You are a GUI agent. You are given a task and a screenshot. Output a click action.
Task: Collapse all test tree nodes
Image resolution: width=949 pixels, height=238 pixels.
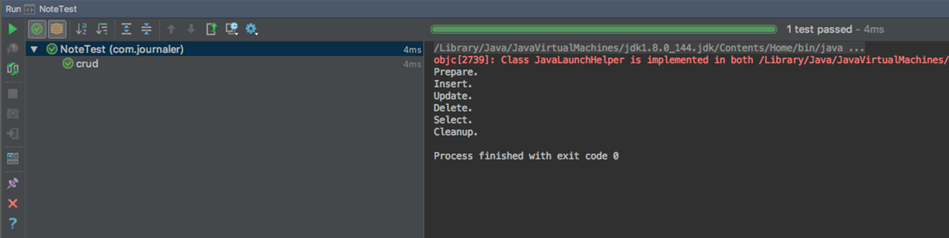pyautogui.click(x=146, y=29)
